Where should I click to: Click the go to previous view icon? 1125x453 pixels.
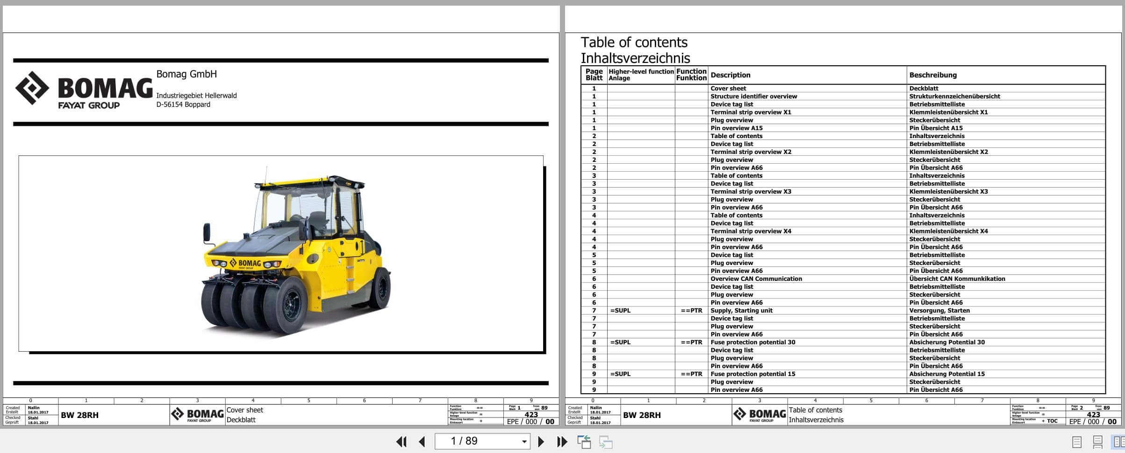pyautogui.click(x=584, y=441)
